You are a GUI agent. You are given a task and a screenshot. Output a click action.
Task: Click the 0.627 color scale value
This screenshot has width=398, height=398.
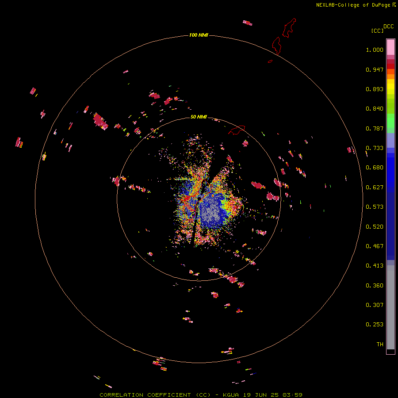[x=375, y=188]
